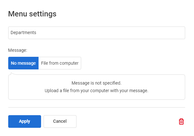This screenshot has height=136, width=194.
Task: Cancel the menu settings dialog
Action: 60,121
